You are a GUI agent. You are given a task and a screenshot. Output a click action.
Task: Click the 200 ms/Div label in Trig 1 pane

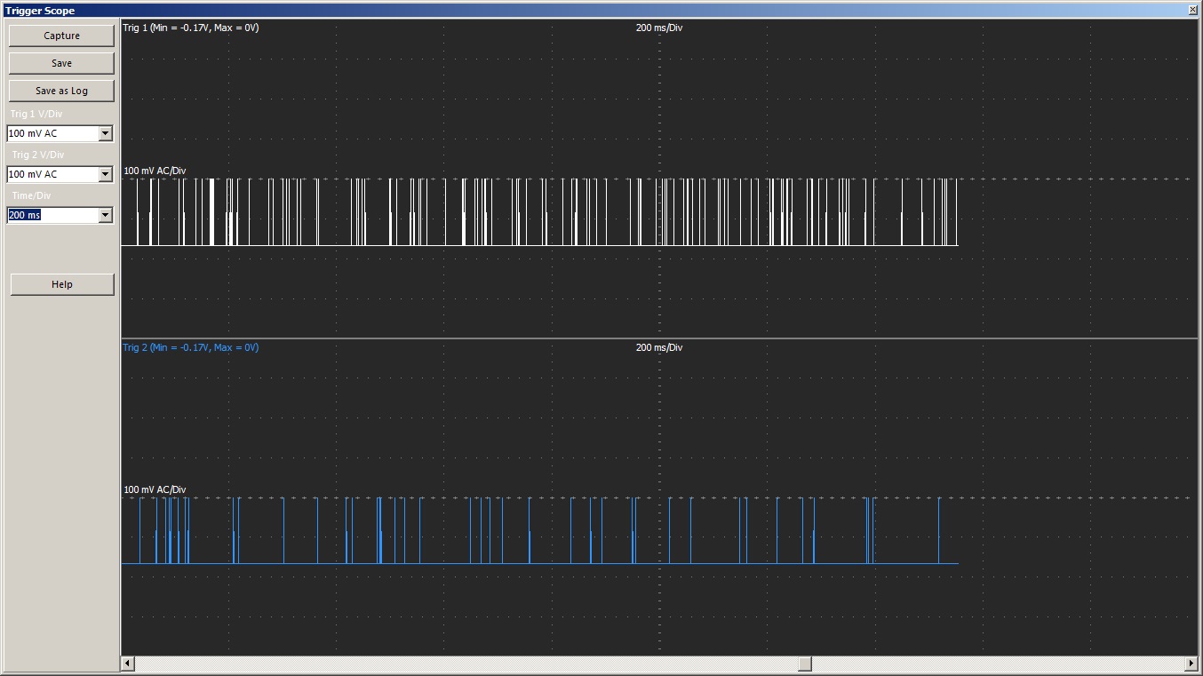click(x=659, y=28)
